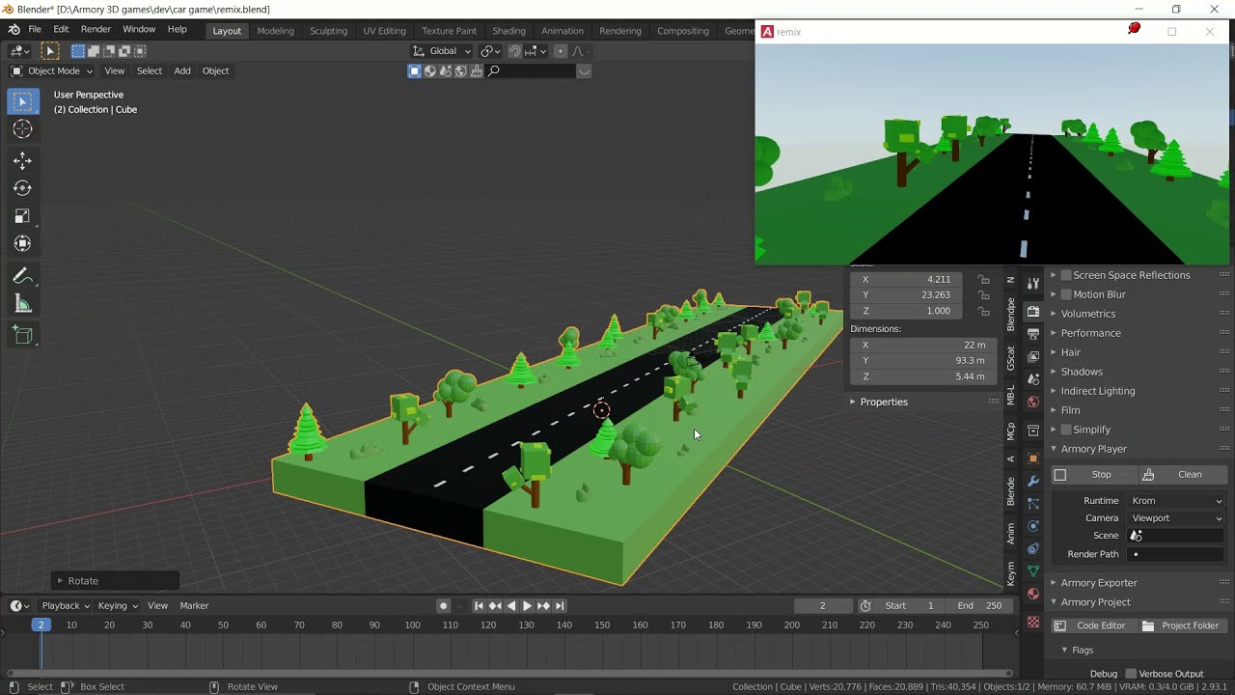Activate the Transform tool
The image size is (1235, 695).
click(x=23, y=243)
